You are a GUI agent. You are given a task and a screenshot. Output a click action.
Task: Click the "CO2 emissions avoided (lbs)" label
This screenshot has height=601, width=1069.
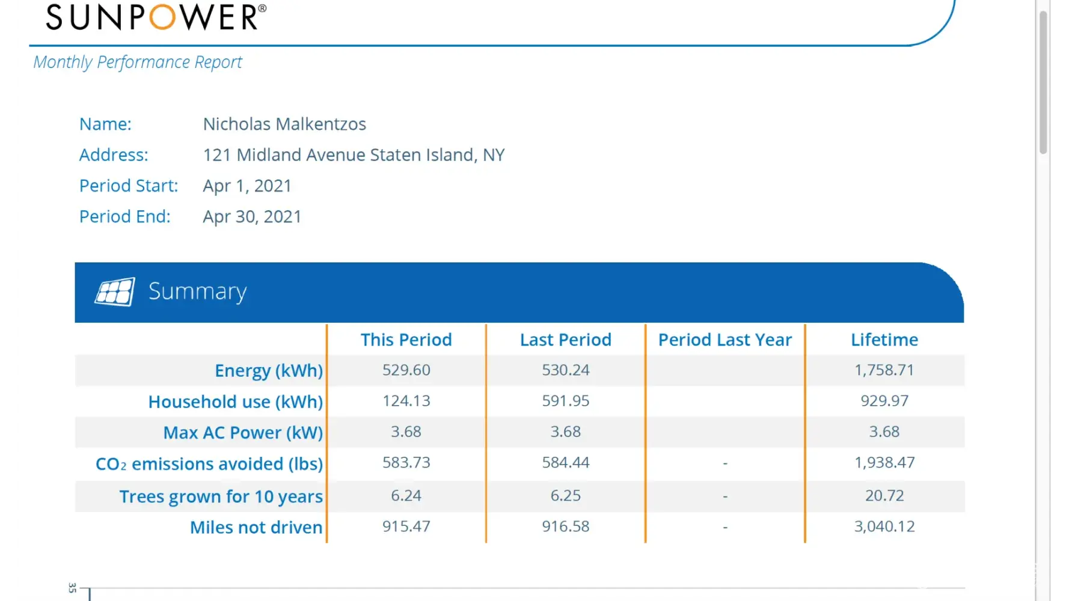209,464
